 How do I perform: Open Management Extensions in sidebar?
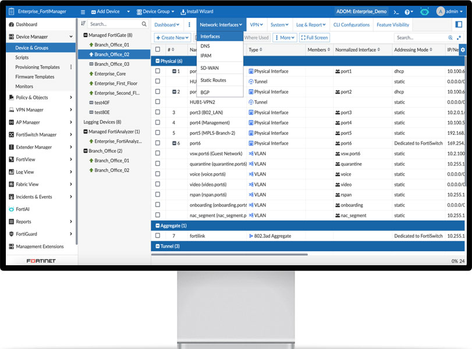[x=40, y=247]
